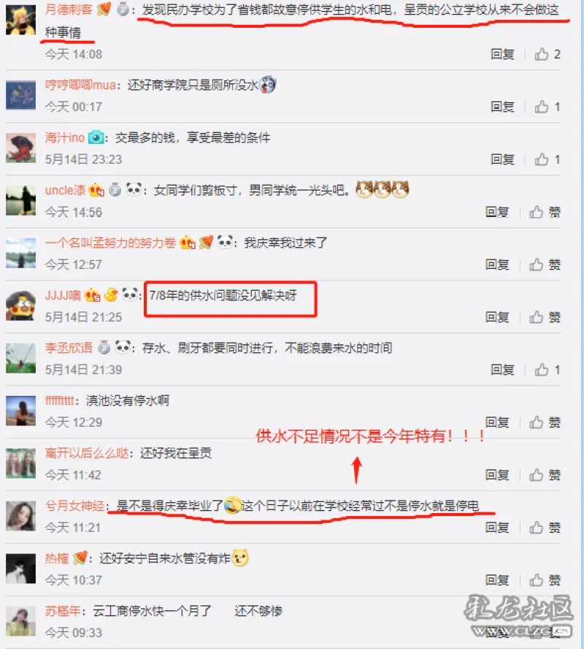
Task: Open 兮月女神经's profile picture
Action: pyautogui.click(x=20, y=516)
